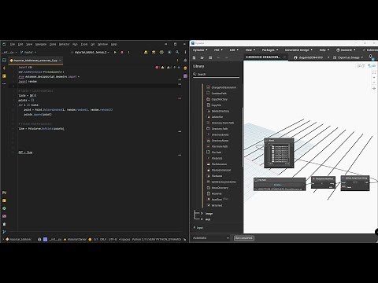Click the pan mode icon on Dynamo canvas
378x283 pixels.
click(374, 88)
